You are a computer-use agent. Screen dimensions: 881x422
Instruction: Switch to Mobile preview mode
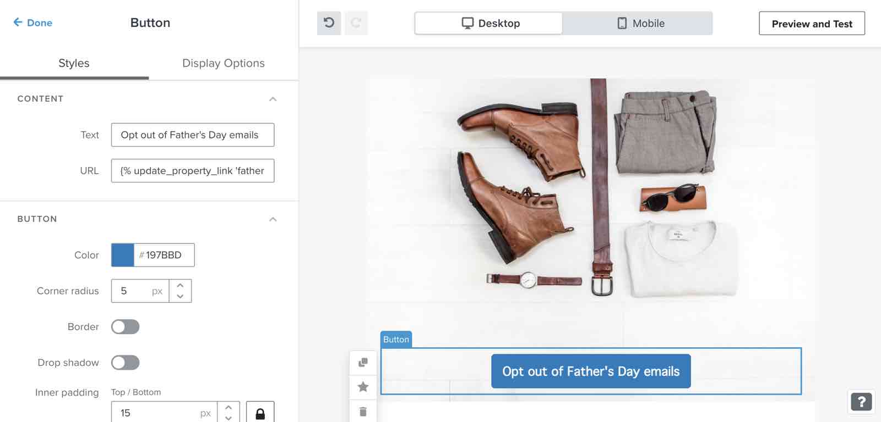click(x=640, y=23)
